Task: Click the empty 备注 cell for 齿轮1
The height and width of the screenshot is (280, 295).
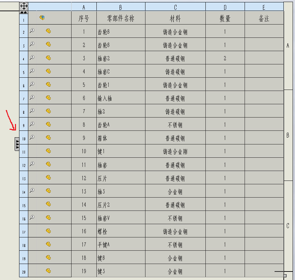Action: (264, 84)
